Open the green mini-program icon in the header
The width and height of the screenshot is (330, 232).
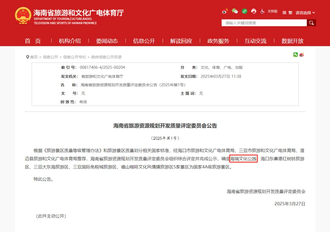(x=244, y=11)
